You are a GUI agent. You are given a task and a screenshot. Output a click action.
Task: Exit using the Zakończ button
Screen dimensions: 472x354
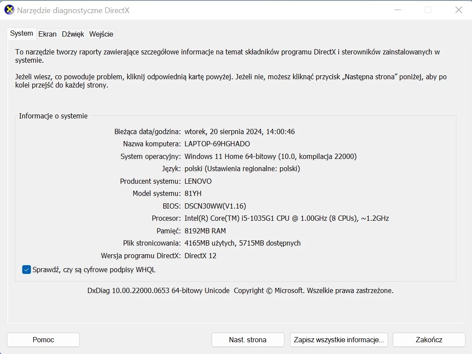point(428,340)
